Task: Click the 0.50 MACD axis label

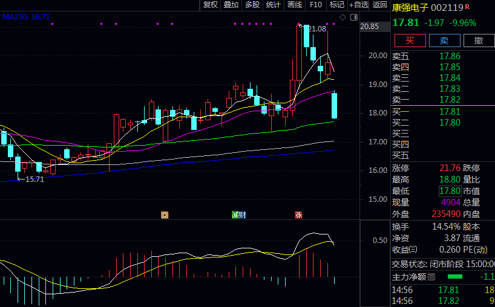Action: 380,241
